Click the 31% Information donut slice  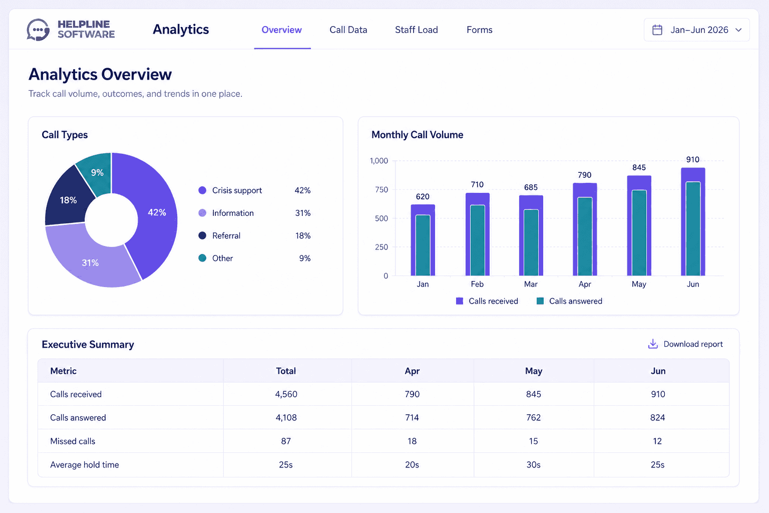[x=90, y=262]
